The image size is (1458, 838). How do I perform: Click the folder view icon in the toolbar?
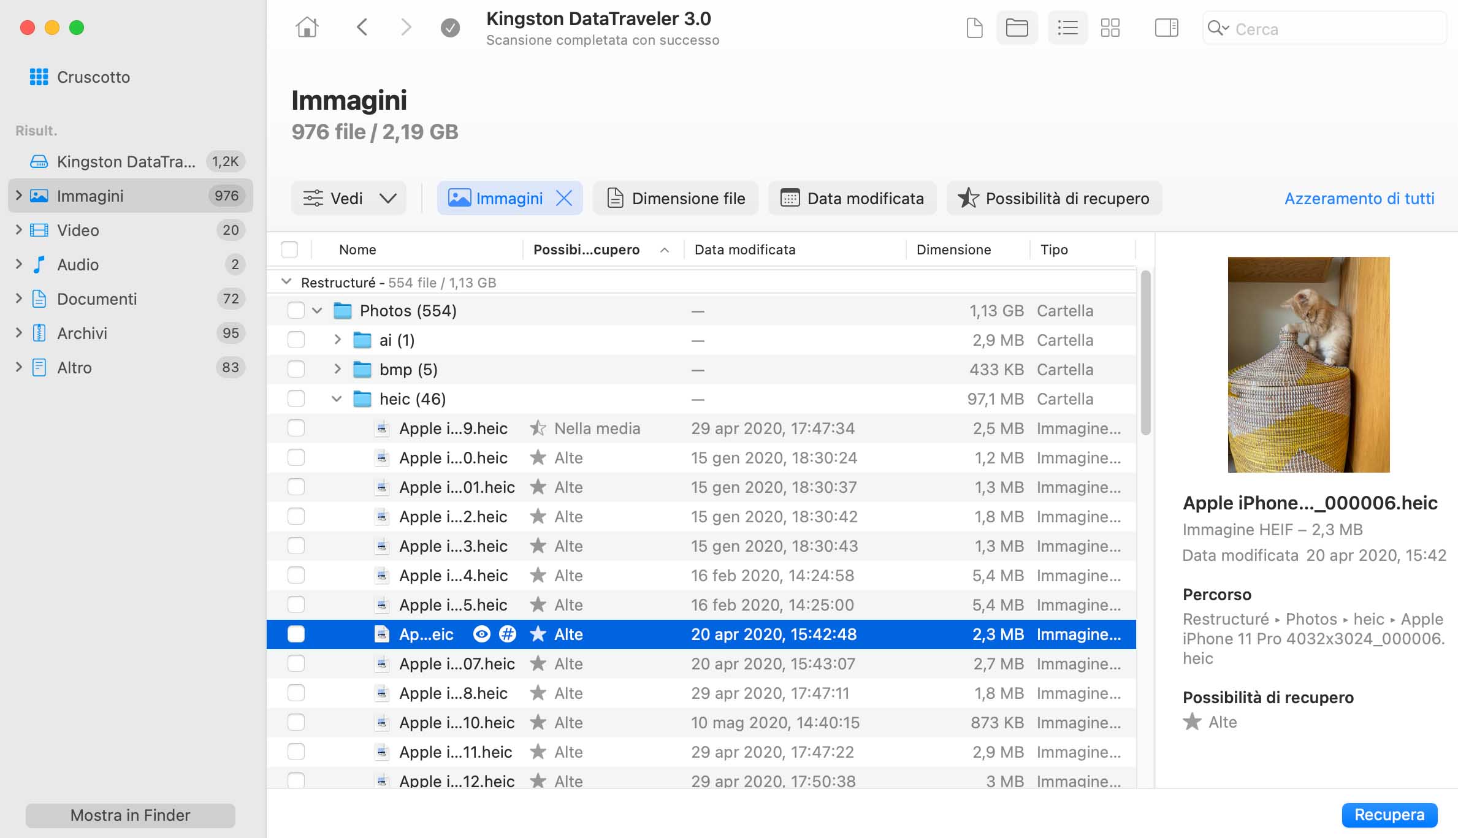pyautogui.click(x=1017, y=28)
